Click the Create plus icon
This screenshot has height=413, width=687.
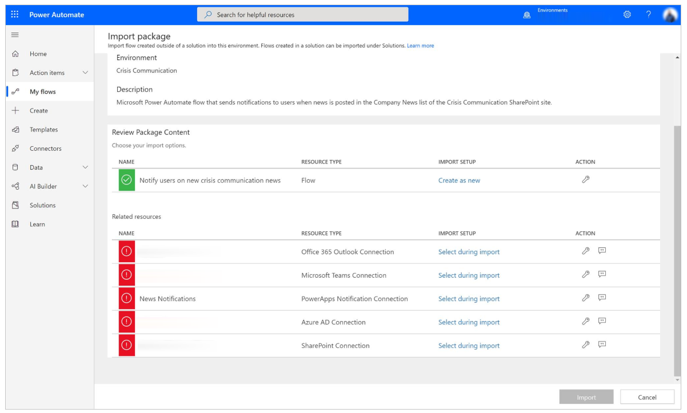(15, 110)
